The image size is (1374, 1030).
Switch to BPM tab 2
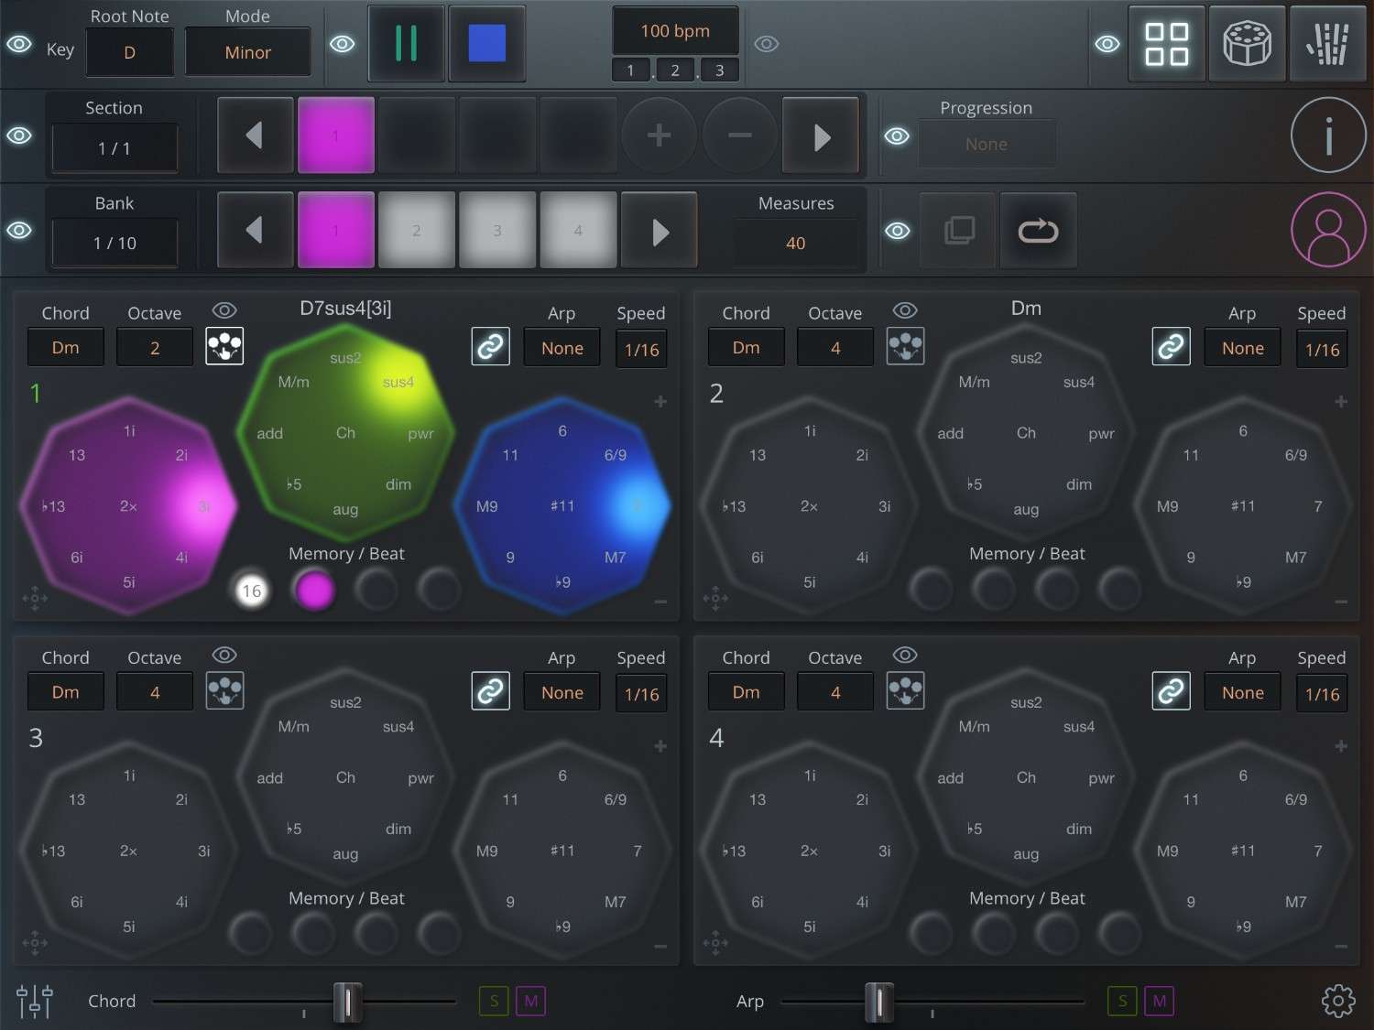(x=674, y=70)
